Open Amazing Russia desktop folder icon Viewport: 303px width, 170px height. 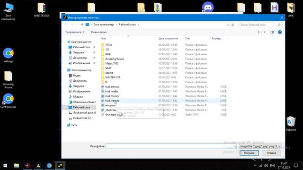click(x=8, y=80)
